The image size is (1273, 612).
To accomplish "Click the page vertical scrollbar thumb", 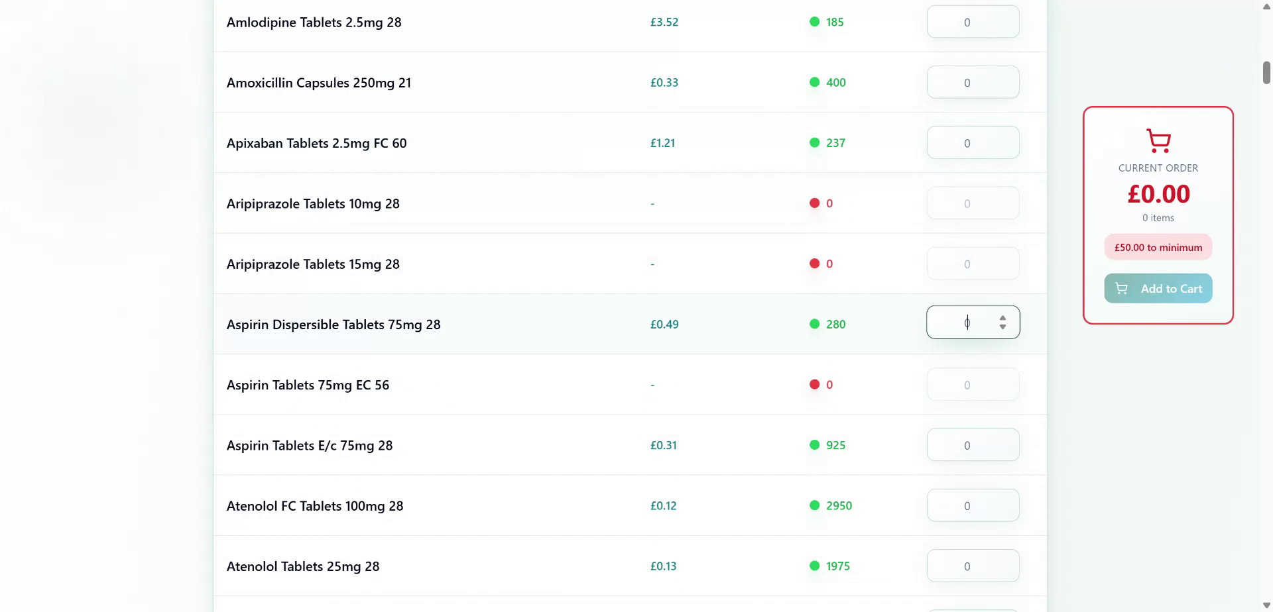I will [1266, 72].
